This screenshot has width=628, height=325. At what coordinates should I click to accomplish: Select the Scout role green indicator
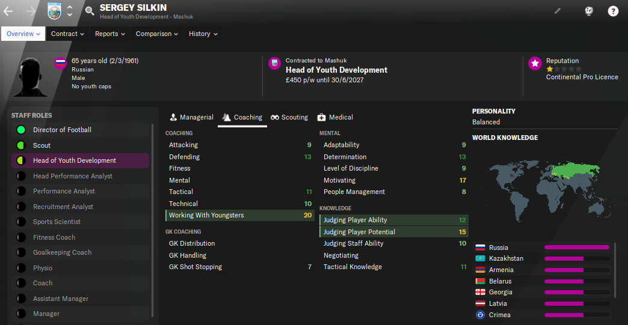[21, 145]
